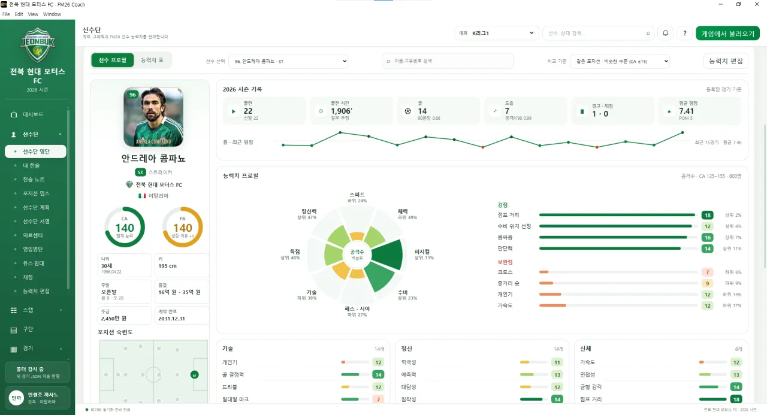This screenshot has width=767, height=415.
Task: Click the 피지컬 segment in radar chart
Action: pos(388,255)
